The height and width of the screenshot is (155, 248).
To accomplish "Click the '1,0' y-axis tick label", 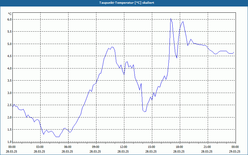I will tap(10, 142).
